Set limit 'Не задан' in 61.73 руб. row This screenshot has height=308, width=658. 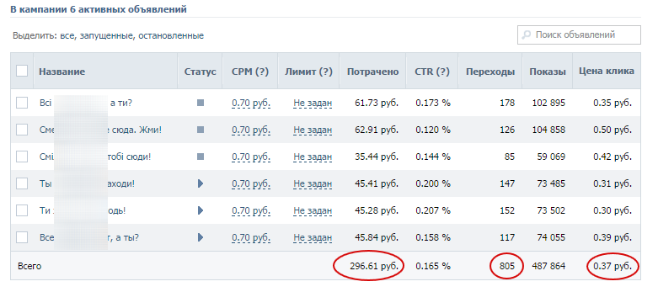(313, 103)
